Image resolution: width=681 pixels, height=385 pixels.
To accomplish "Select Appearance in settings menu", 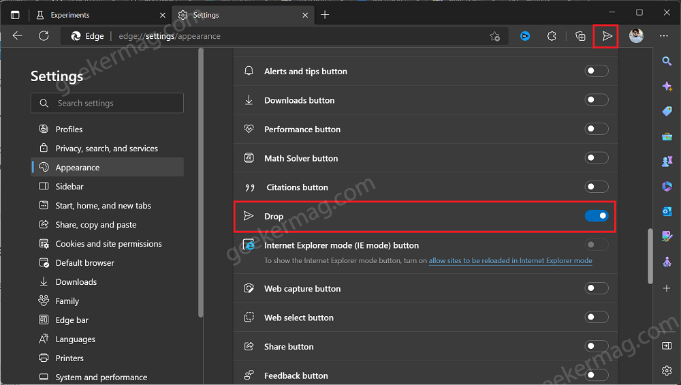I will pyautogui.click(x=108, y=168).
